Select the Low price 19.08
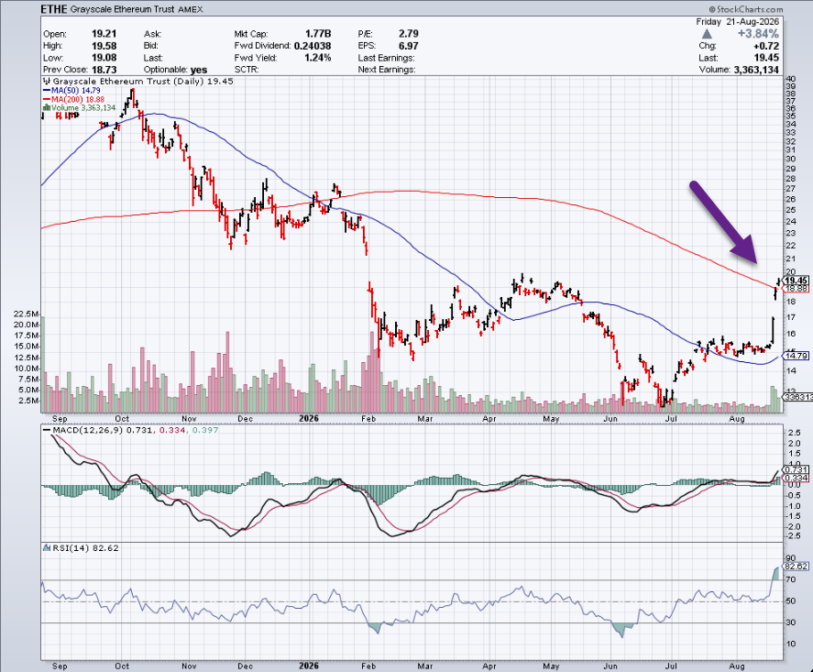The width and height of the screenshot is (813, 672). [x=104, y=58]
